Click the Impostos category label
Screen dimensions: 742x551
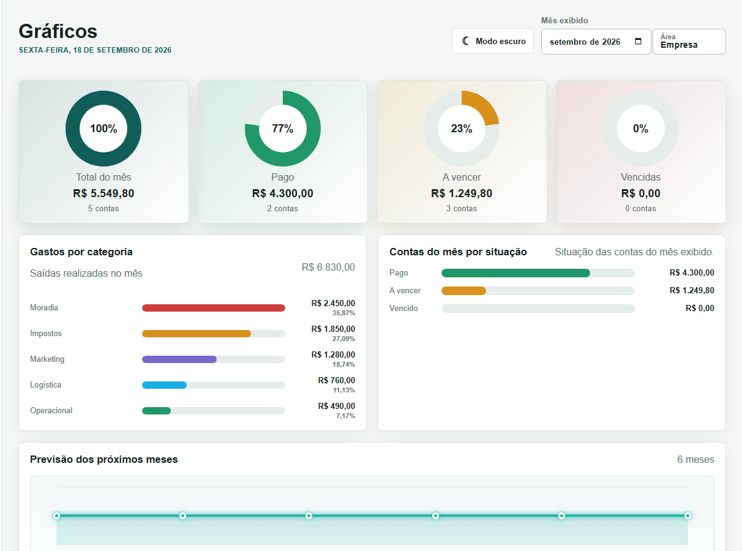tap(46, 334)
